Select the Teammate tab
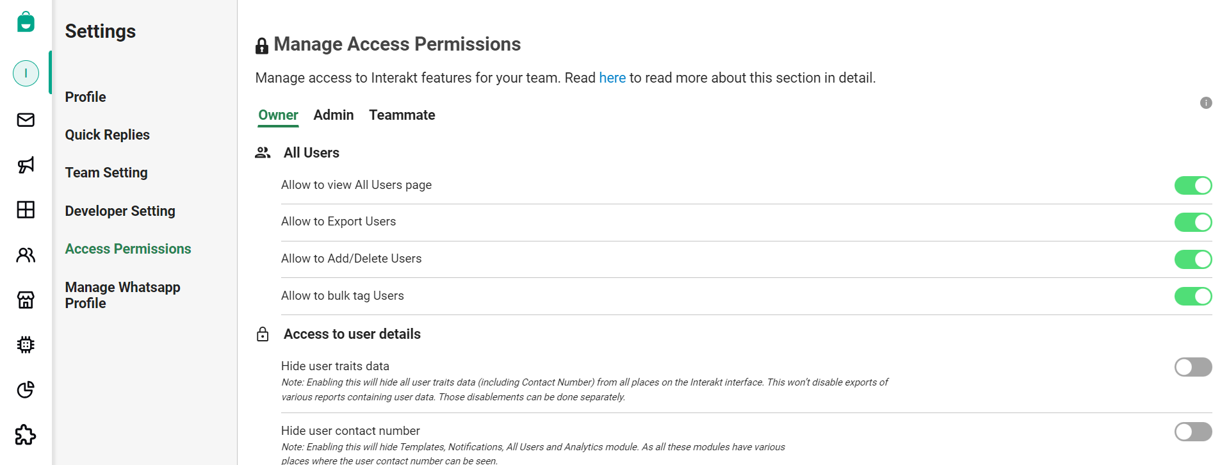 tap(402, 115)
